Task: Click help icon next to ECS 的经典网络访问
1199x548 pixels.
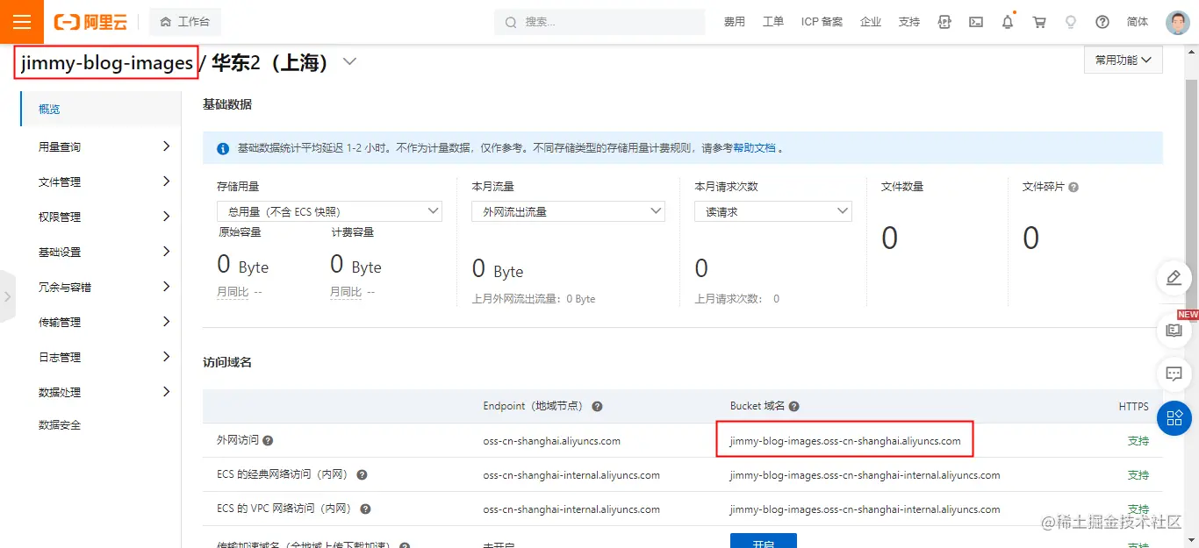Action: [x=362, y=475]
